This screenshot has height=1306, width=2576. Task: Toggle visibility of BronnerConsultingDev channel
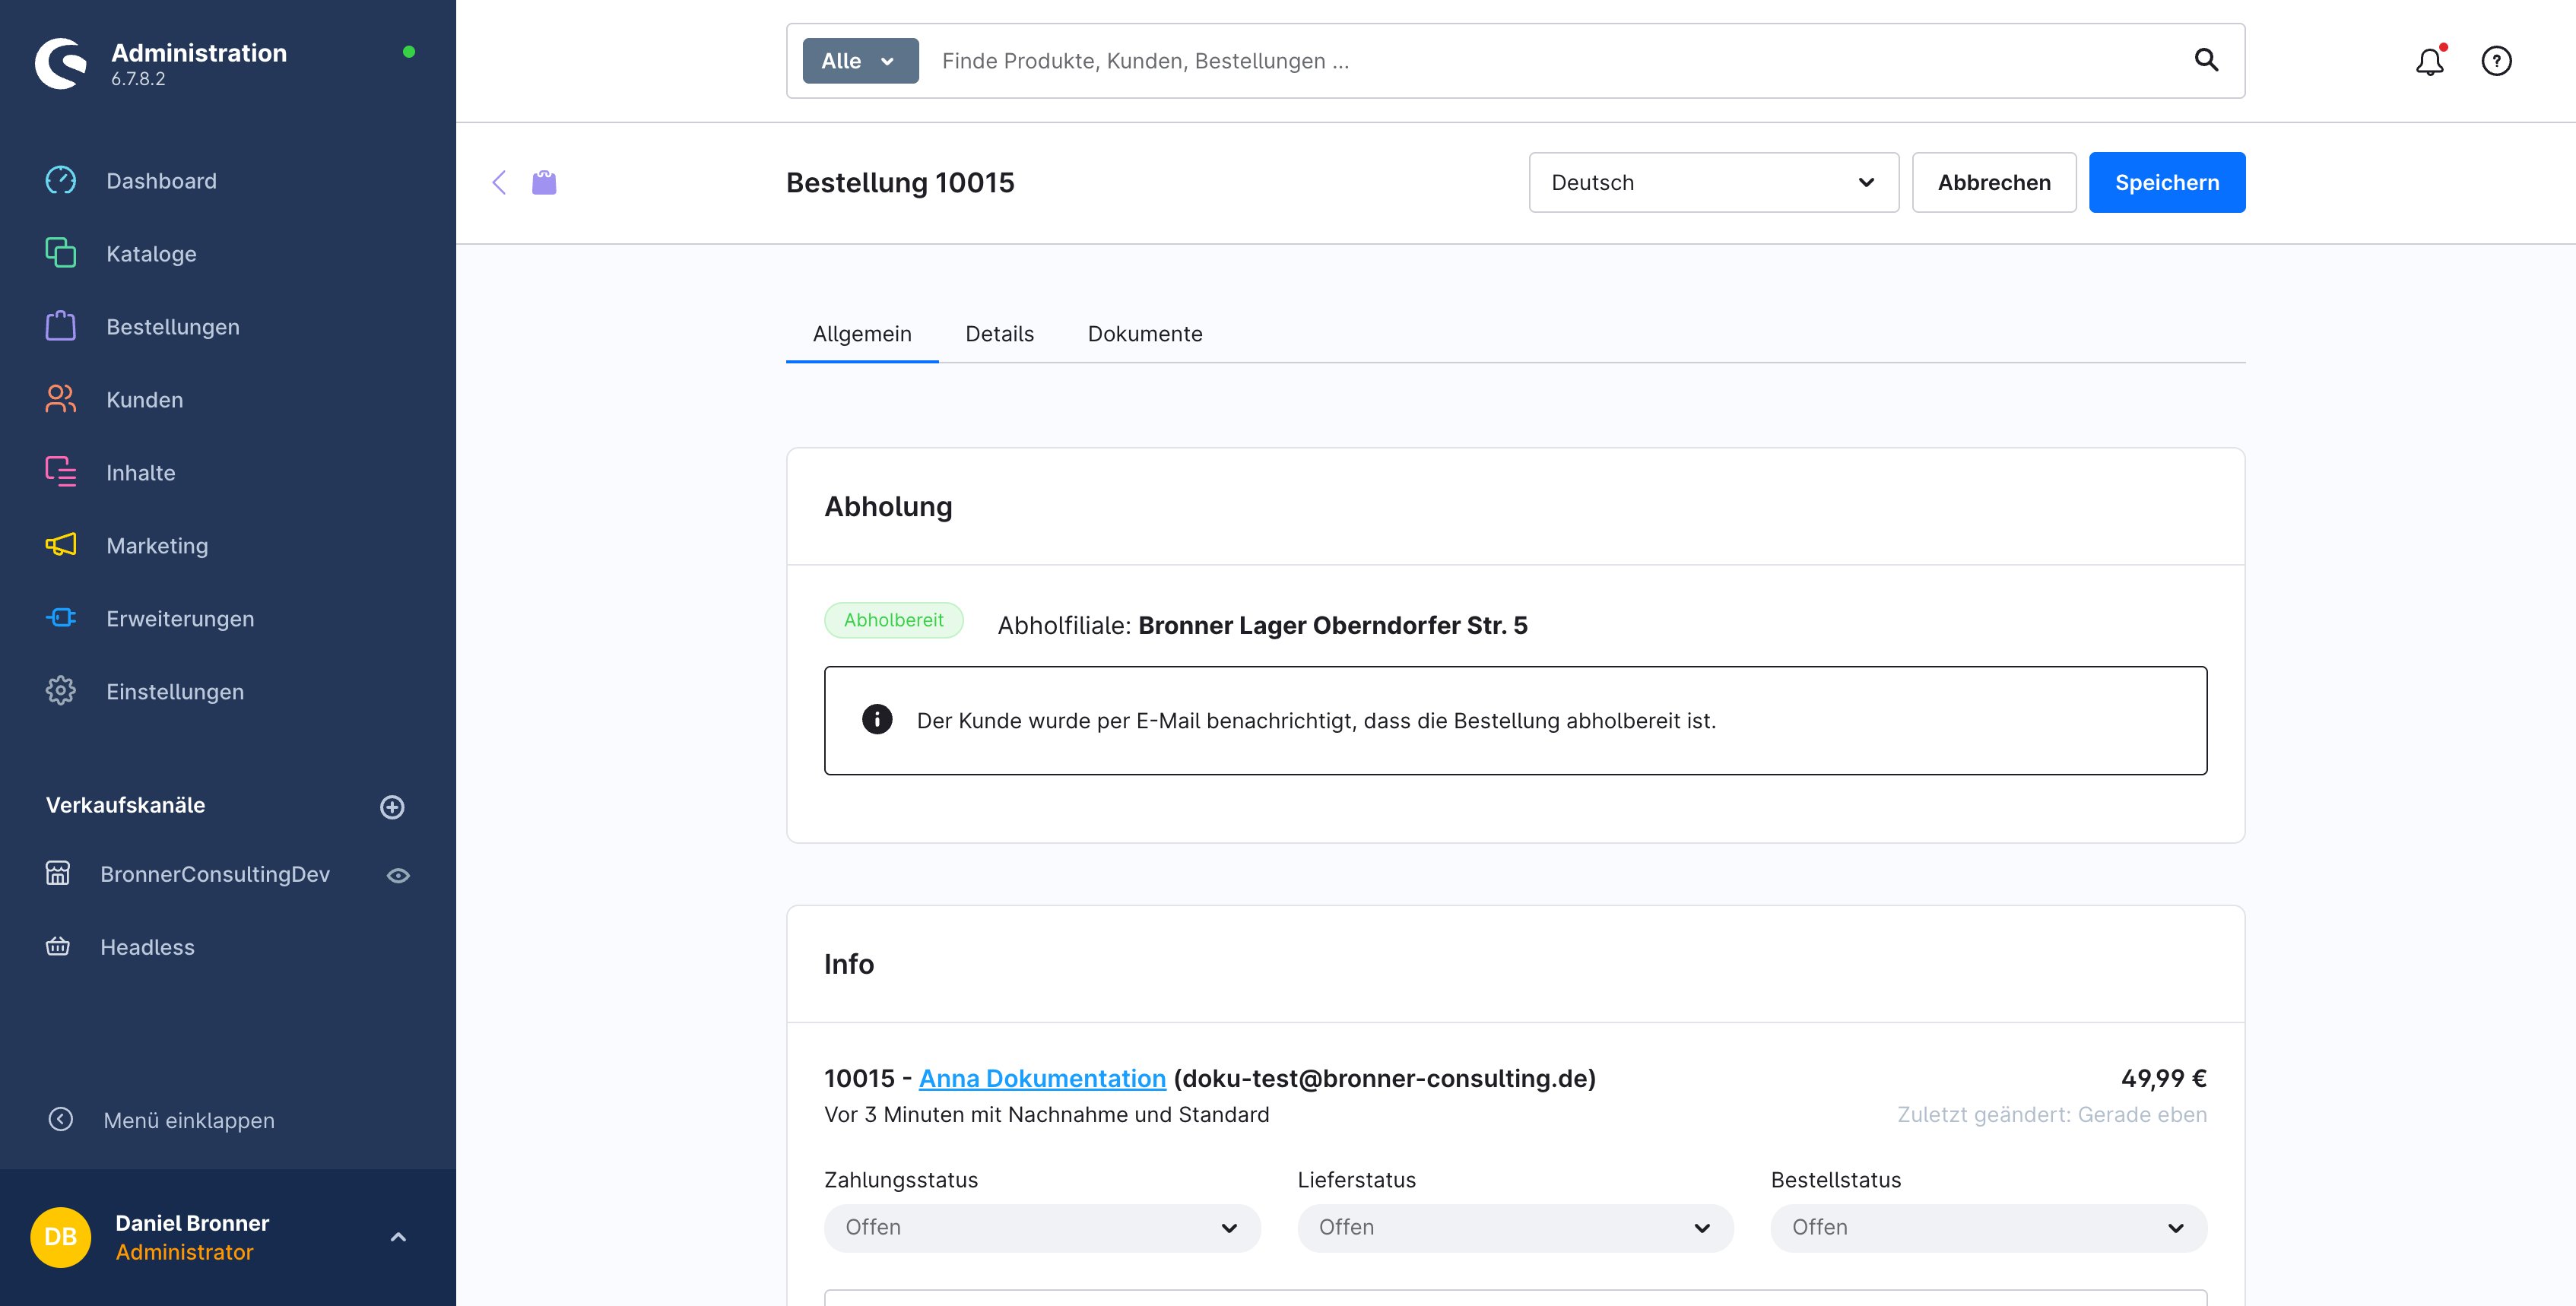click(398, 875)
